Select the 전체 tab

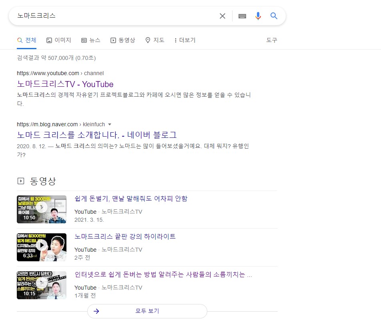coord(26,40)
